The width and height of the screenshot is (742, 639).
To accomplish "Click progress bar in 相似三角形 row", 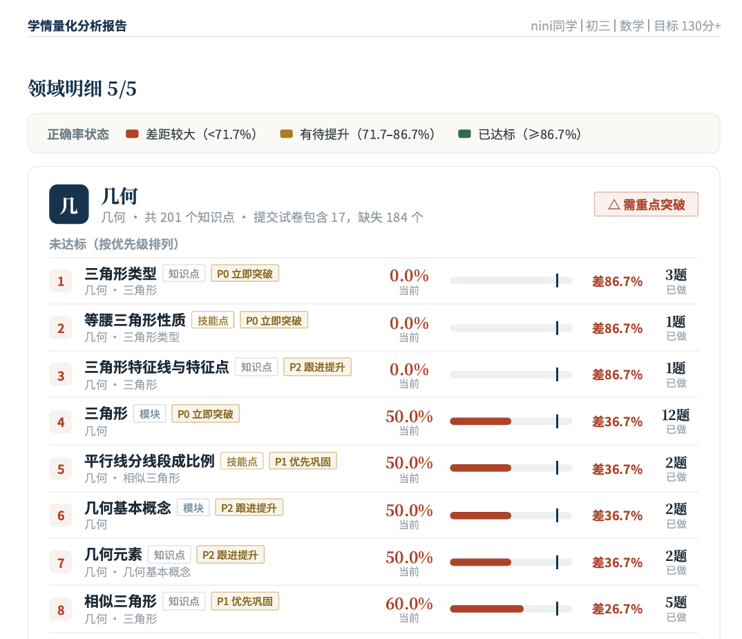I will click(511, 609).
